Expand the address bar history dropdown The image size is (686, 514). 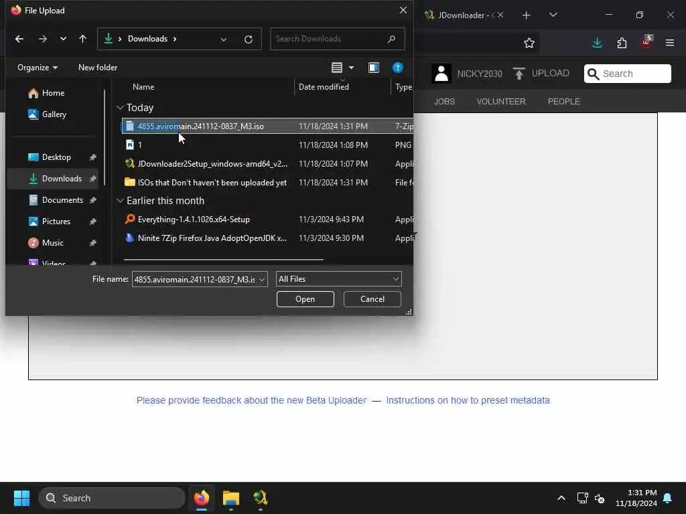click(224, 39)
